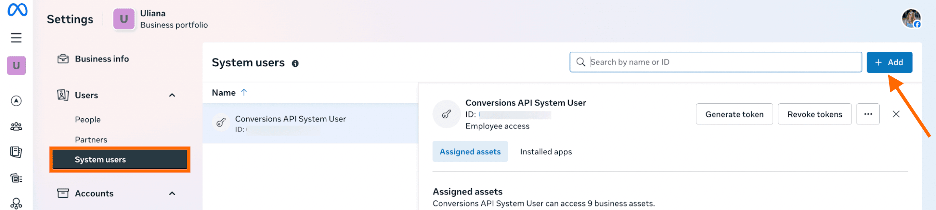Click the Add button
The height and width of the screenshot is (210, 936).
click(889, 62)
